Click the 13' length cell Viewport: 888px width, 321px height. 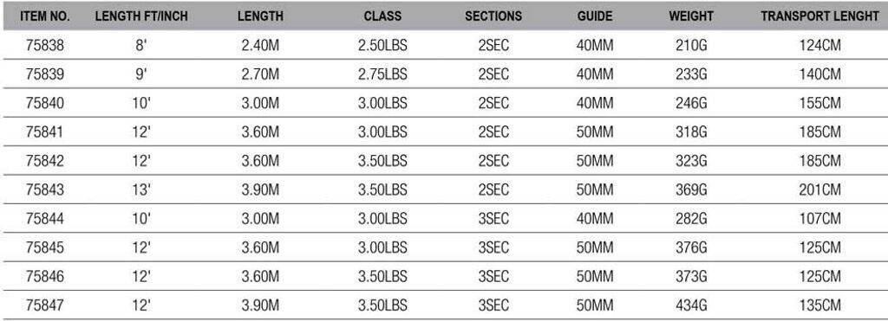tap(141, 189)
